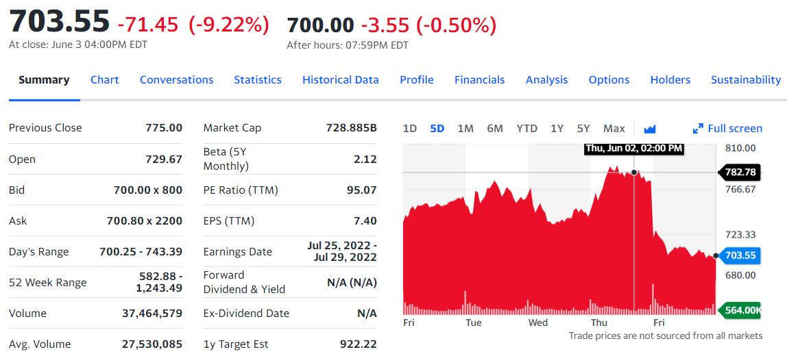Click the 703.55 current price marker on chart
This screenshot has width=787, height=354.
click(740, 255)
